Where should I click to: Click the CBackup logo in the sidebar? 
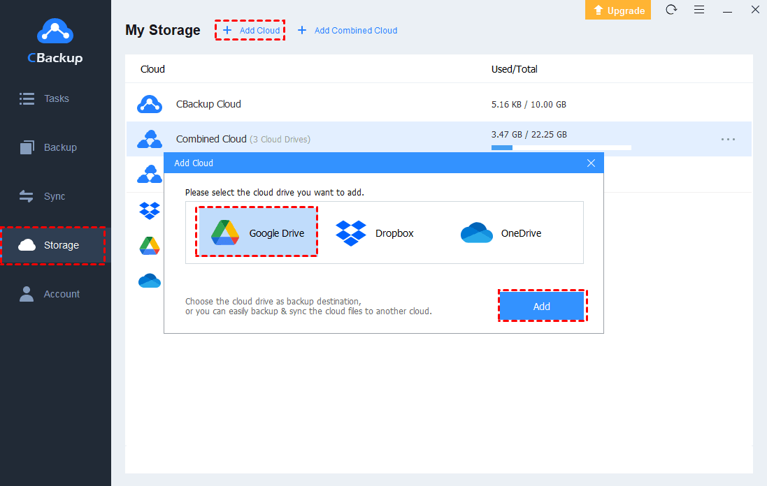(x=55, y=41)
